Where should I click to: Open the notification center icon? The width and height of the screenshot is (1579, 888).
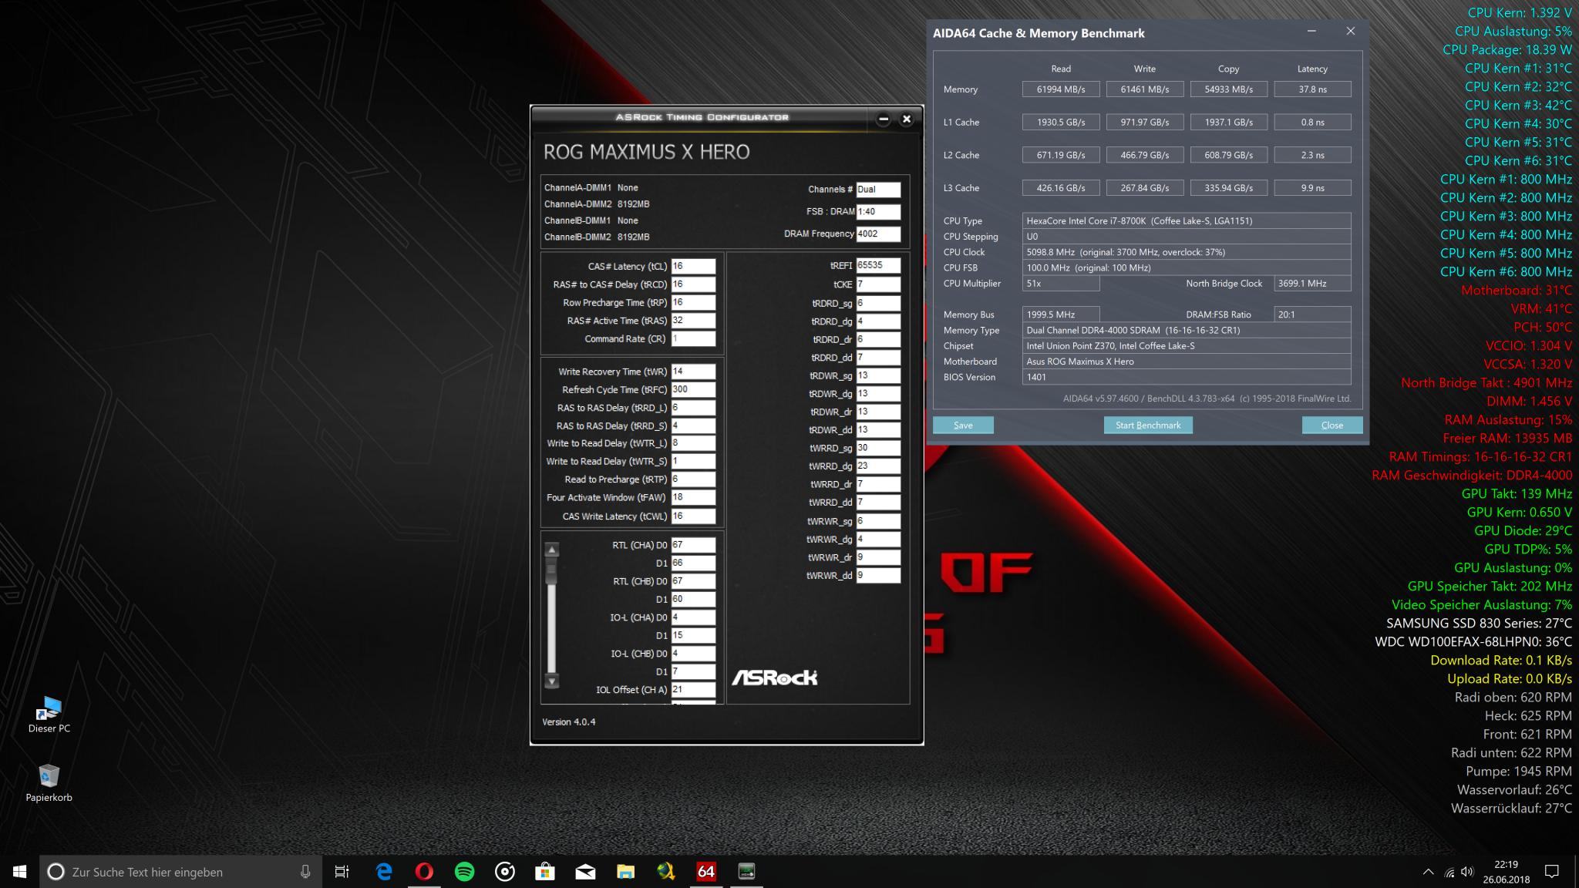1552,872
